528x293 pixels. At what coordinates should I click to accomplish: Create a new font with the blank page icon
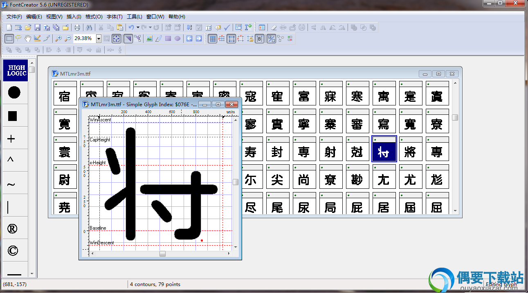click(9, 27)
